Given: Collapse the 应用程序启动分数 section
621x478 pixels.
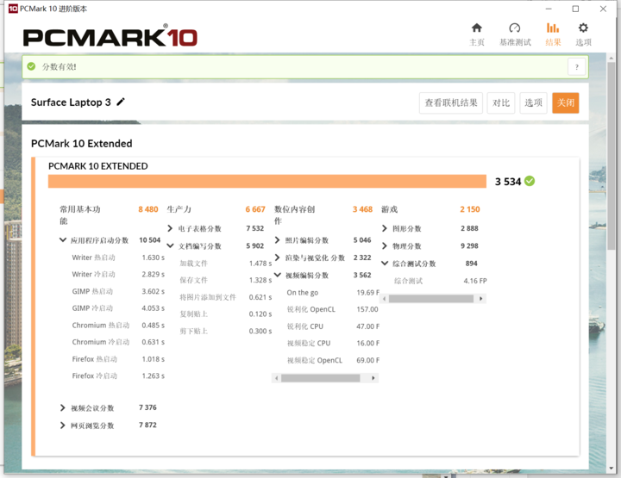Looking at the screenshot, I should tap(63, 240).
